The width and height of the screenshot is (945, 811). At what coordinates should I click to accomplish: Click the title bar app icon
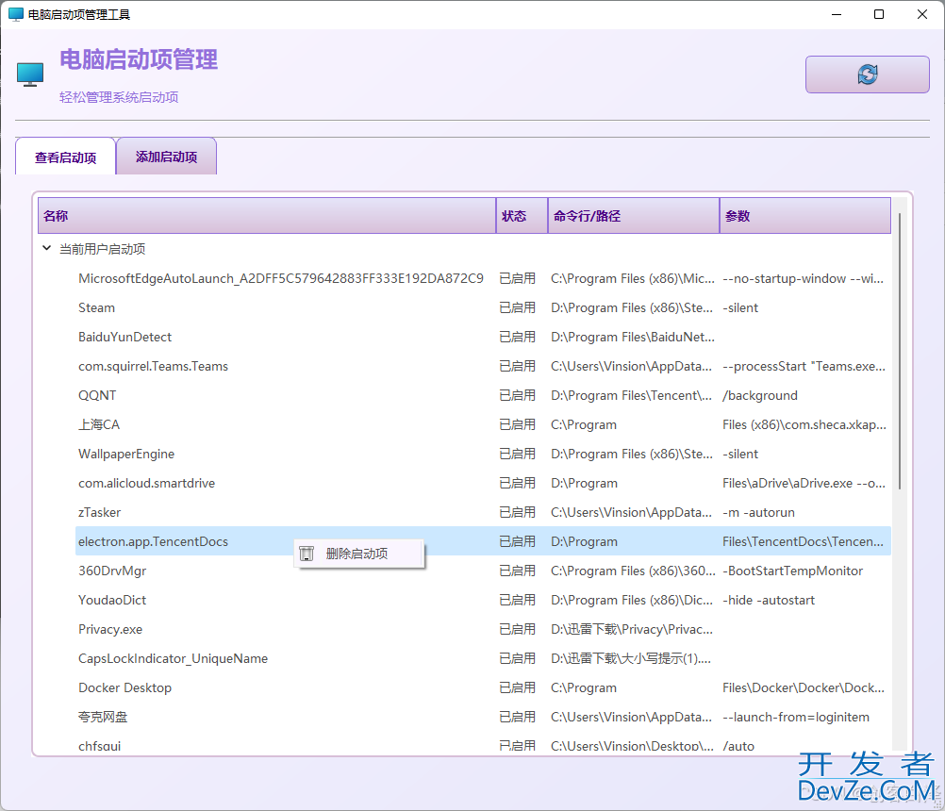pos(16,14)
